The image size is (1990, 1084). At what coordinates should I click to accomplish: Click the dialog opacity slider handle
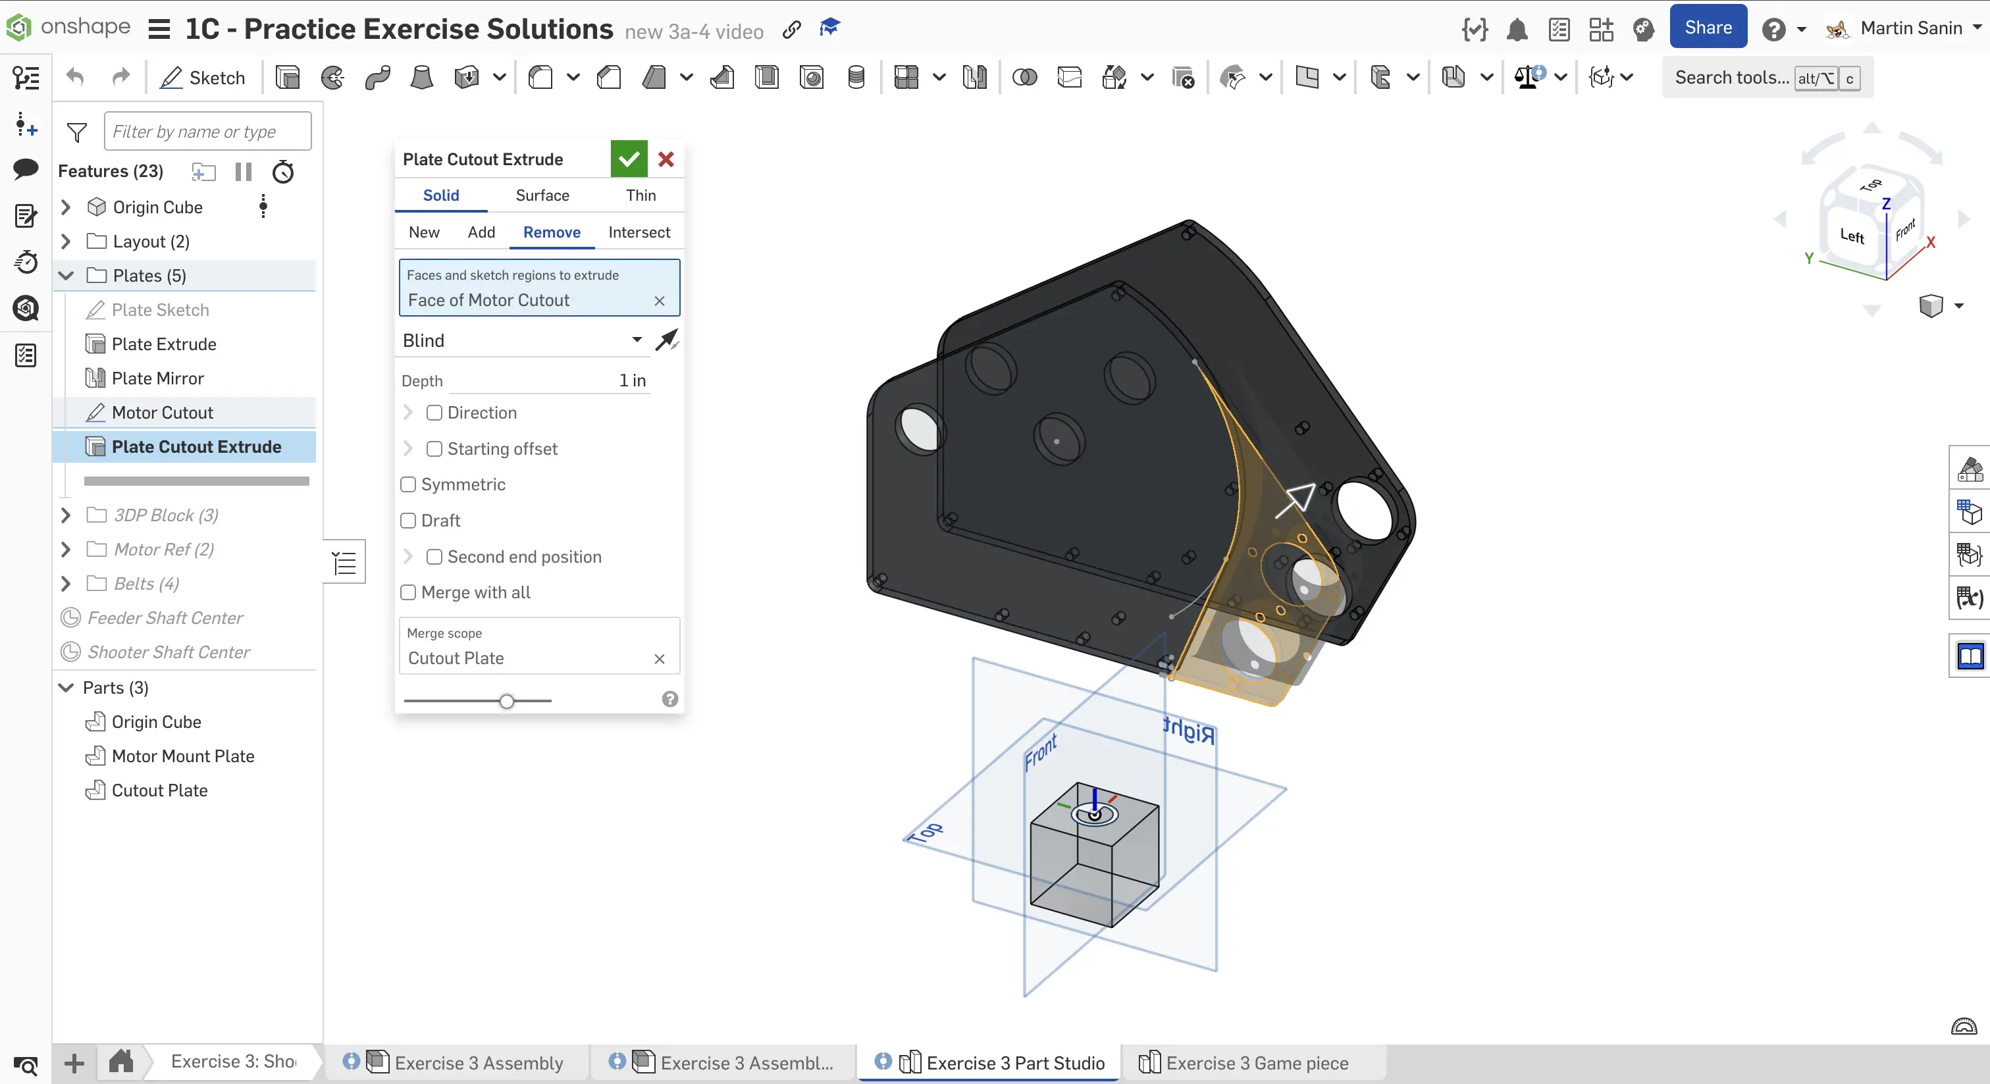tap(507, 702)
